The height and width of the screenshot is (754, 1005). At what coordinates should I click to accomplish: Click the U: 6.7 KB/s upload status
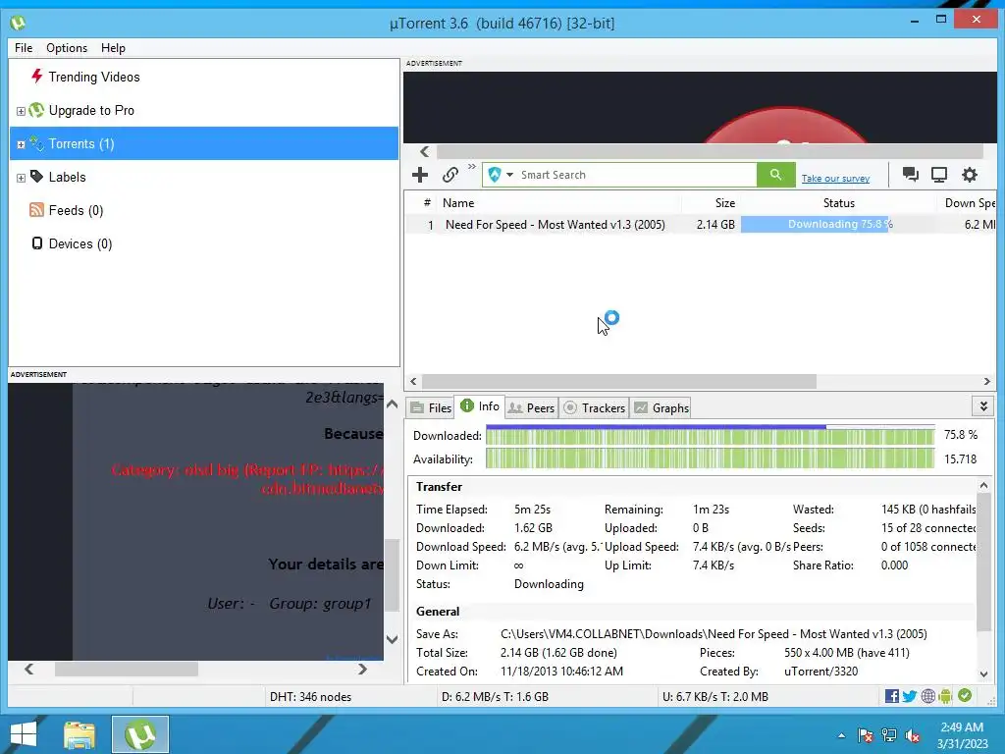(x=715, y=697)
